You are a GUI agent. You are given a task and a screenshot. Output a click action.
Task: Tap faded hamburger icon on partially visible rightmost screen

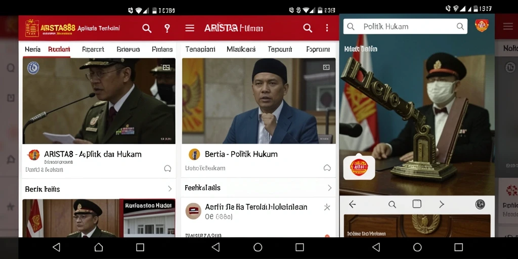point(508,26)
